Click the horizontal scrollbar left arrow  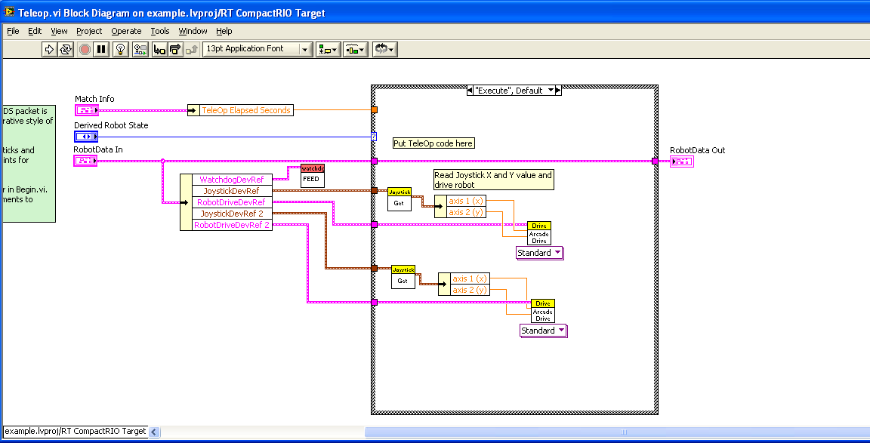coord(155,432)
